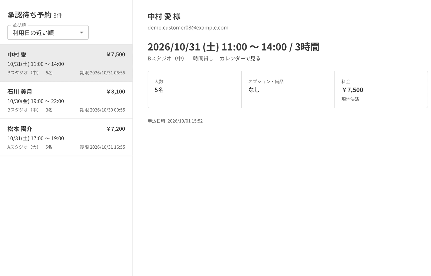The image size is (431, 276).
Task: Click the 時間貸し label
Action: pyautogui.click(x=203, y=58)
